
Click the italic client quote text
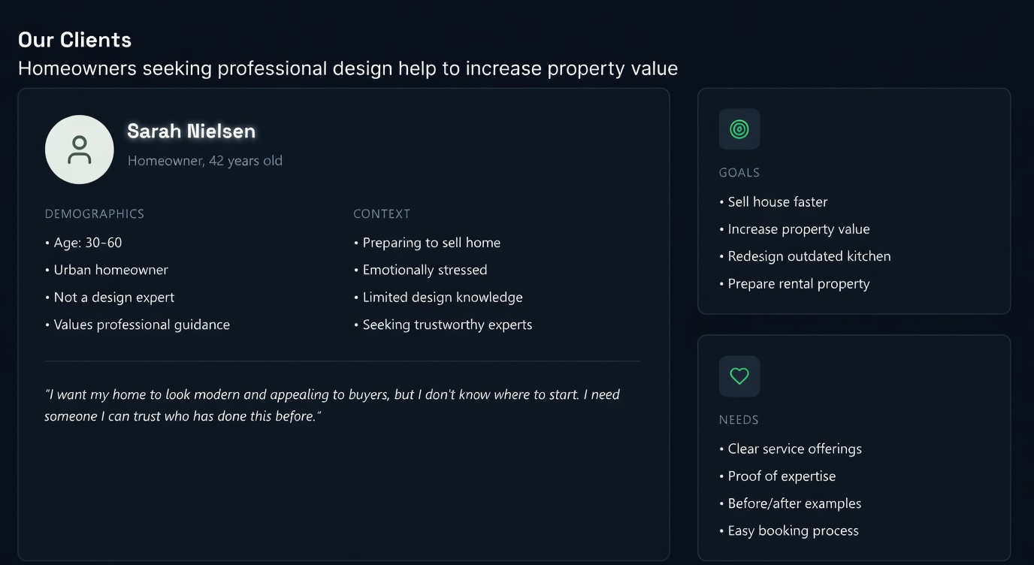point(332,405)
